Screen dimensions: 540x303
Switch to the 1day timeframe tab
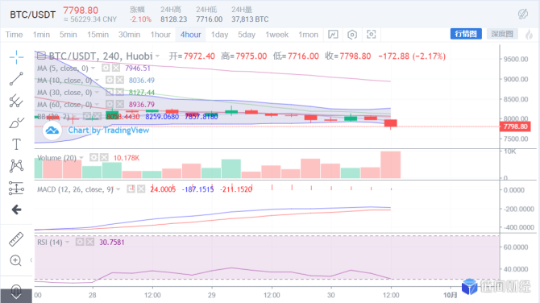pyautogui.click(x=220, y=35)
